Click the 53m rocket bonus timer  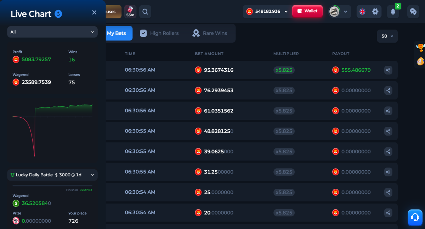(130, 12)
